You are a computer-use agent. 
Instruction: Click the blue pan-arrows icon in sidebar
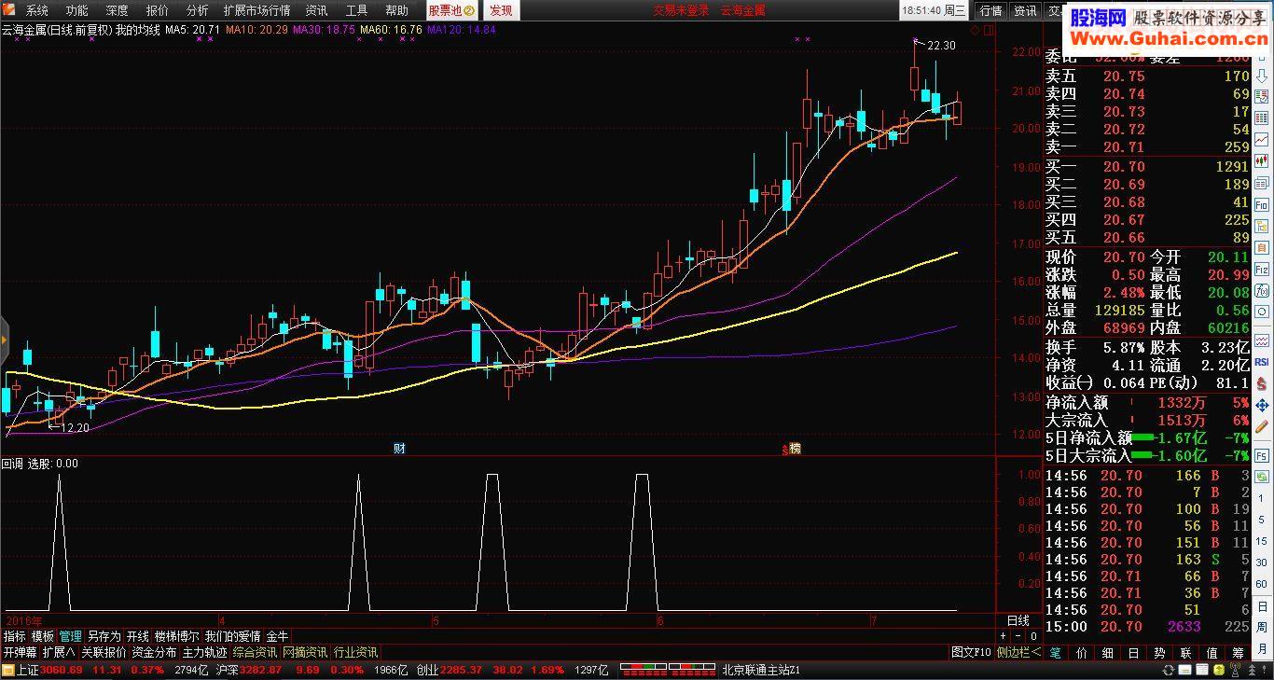pyautogui.click(x=1261, y=406)
